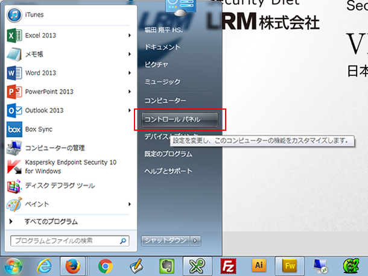368x276 pixels.
Task: Launch the Kaspersky Endpoint Security icon
Action: 14,167
